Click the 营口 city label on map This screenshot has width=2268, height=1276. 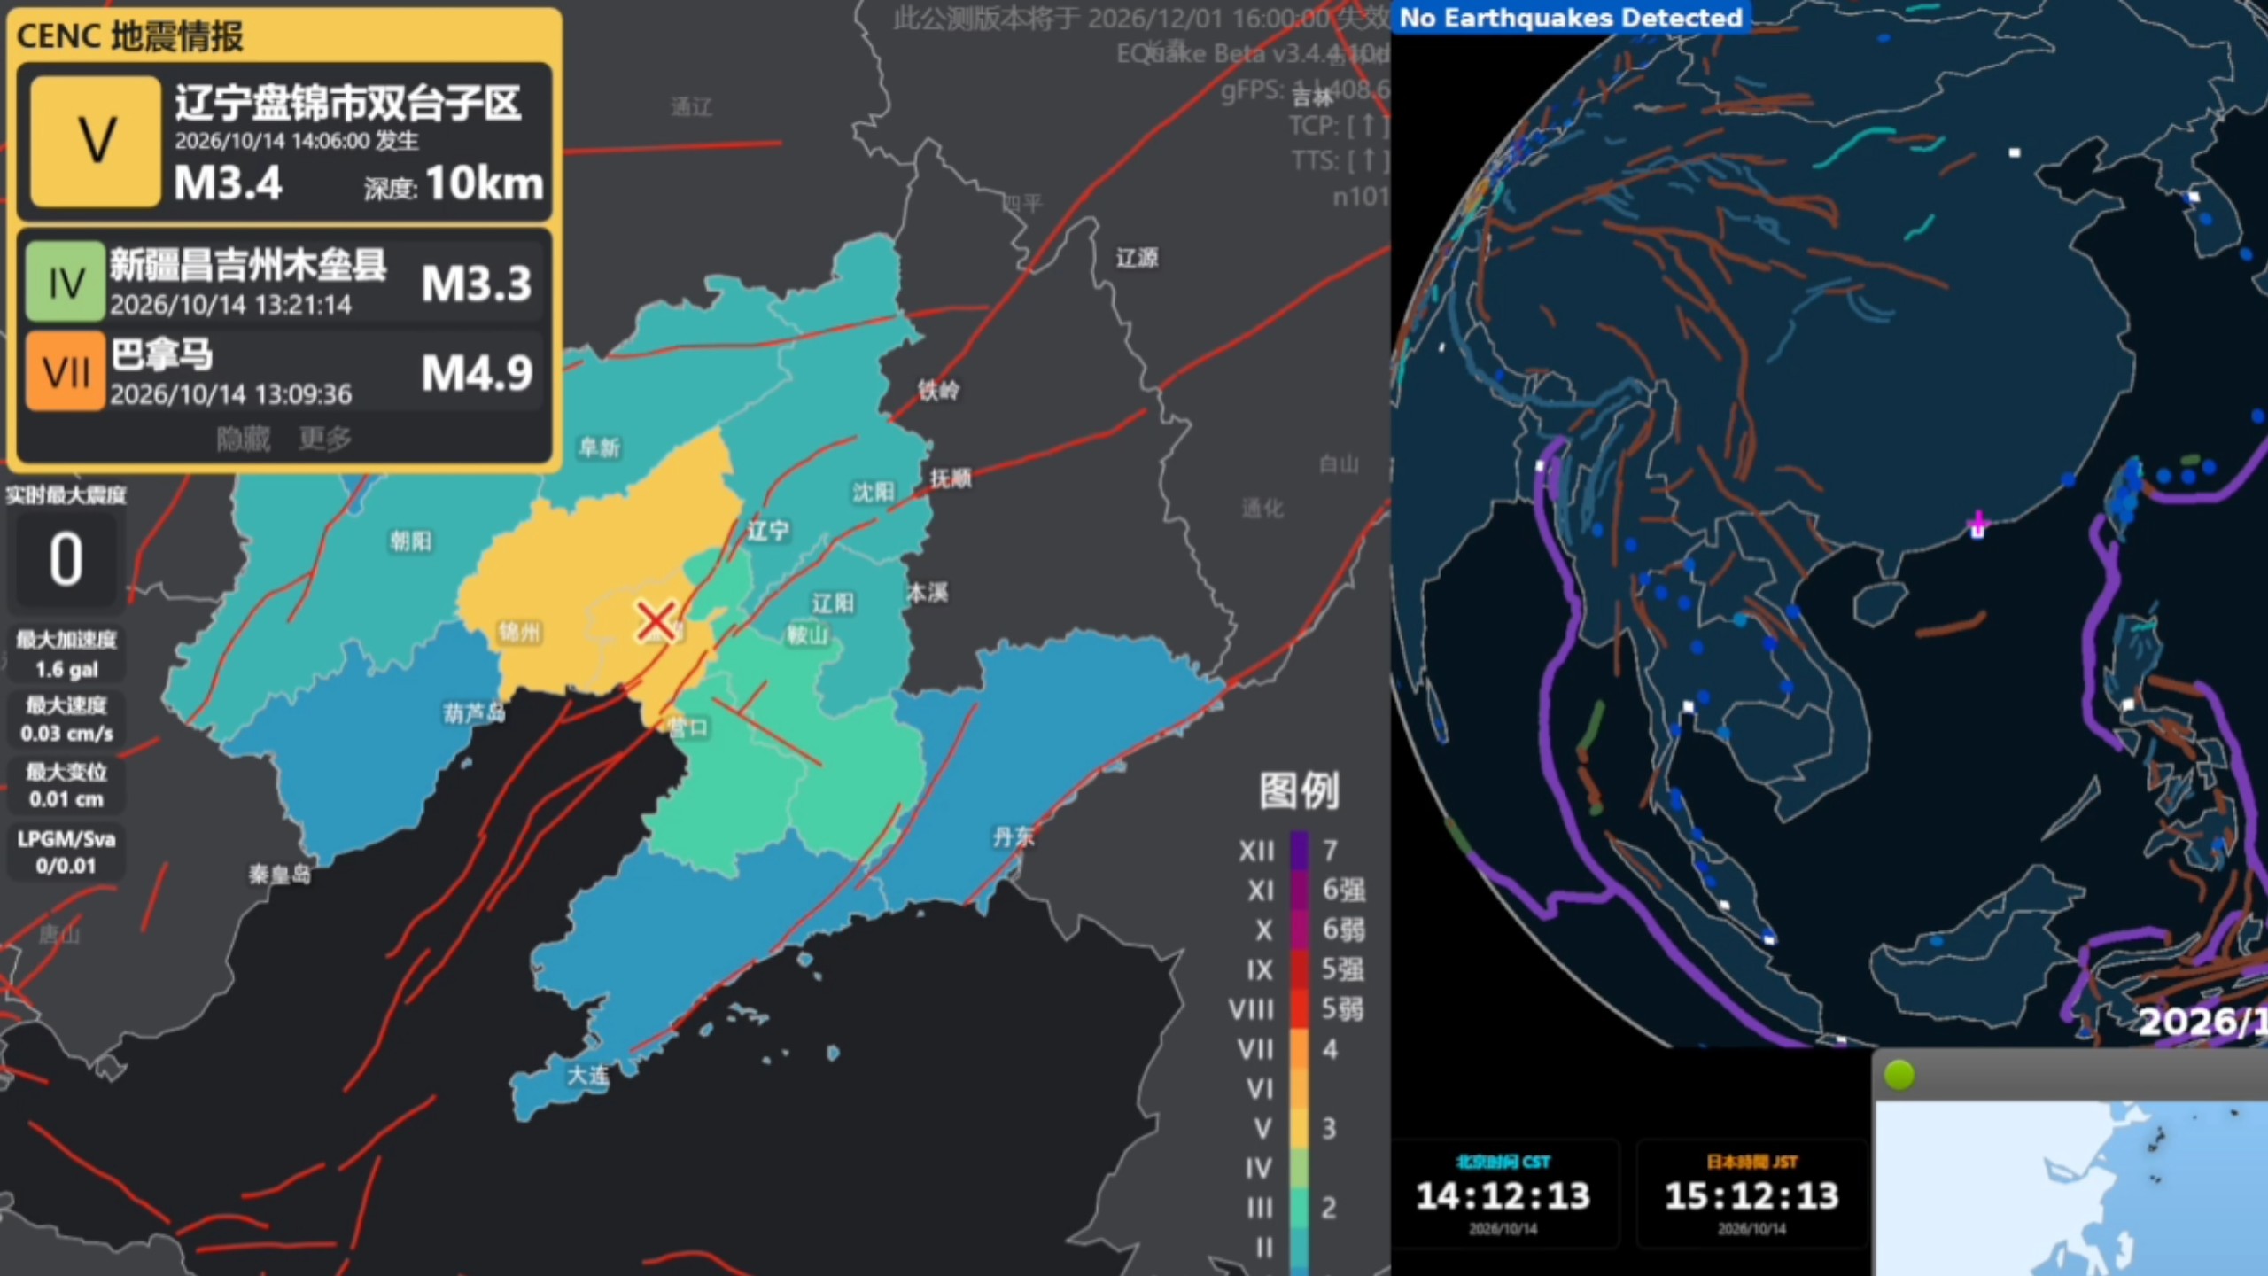(x=687, y=727)
